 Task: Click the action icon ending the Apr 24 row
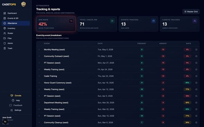point(196,69)
